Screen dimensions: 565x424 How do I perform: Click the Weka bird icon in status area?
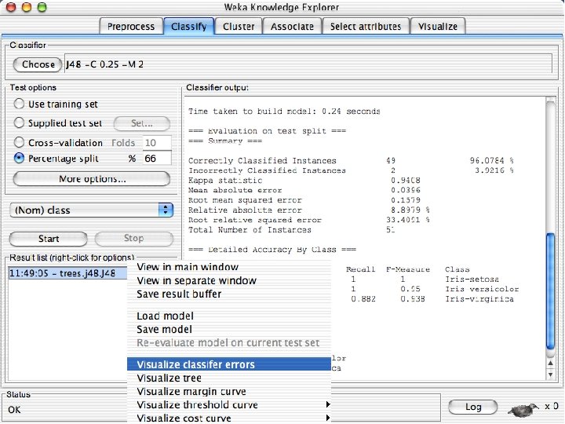pos(523,409)
